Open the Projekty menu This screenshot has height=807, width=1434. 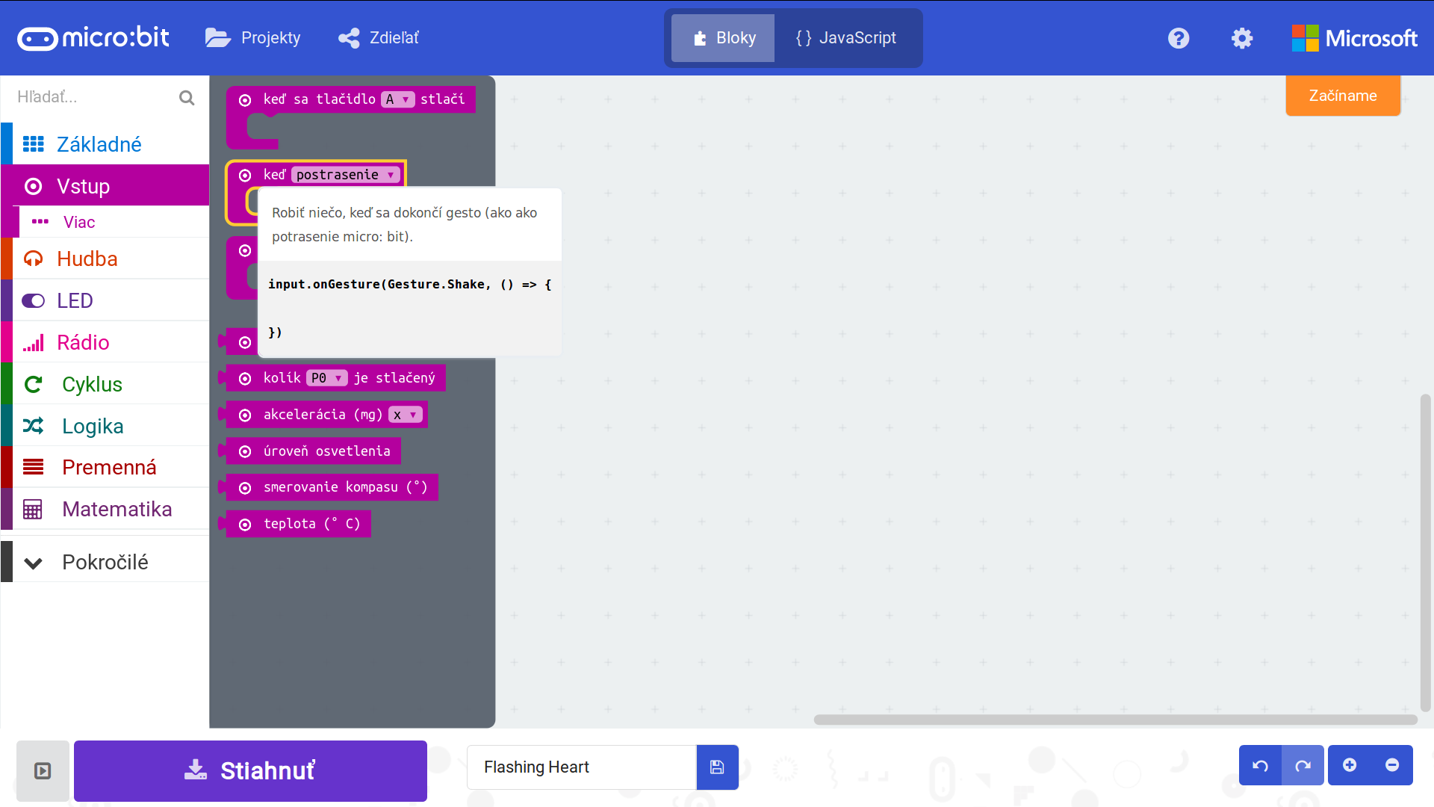253,38
